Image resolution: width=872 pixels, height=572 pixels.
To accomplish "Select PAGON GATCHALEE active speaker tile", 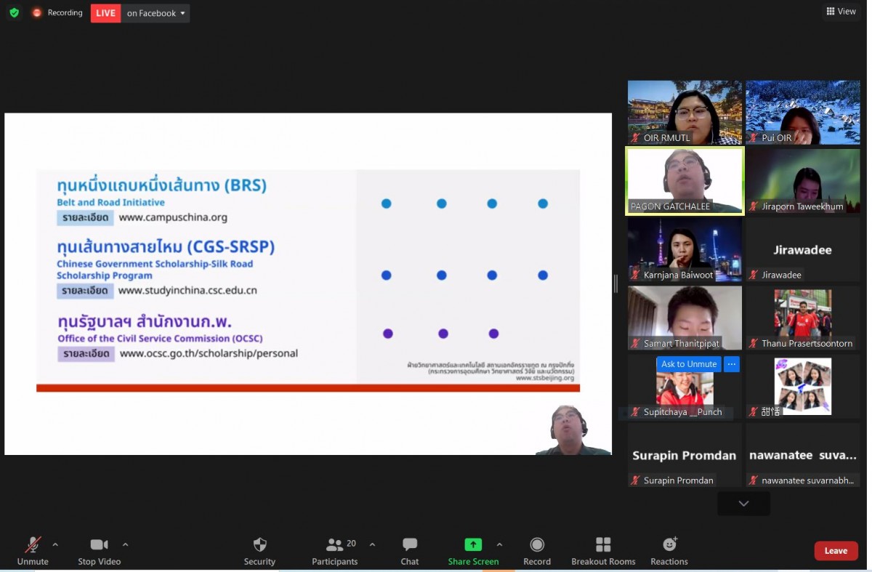I will 685,181.
